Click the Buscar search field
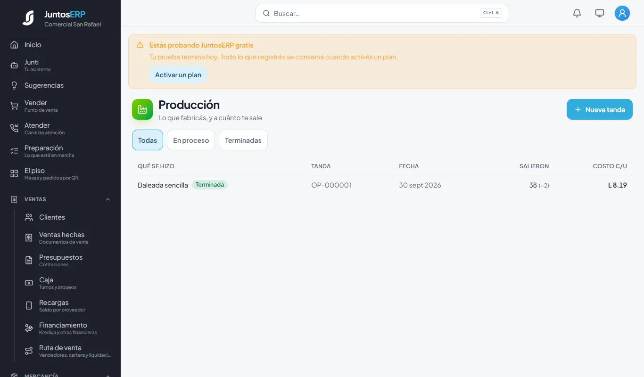The height and width of the screenshot is (377, 644). point(382,13)
